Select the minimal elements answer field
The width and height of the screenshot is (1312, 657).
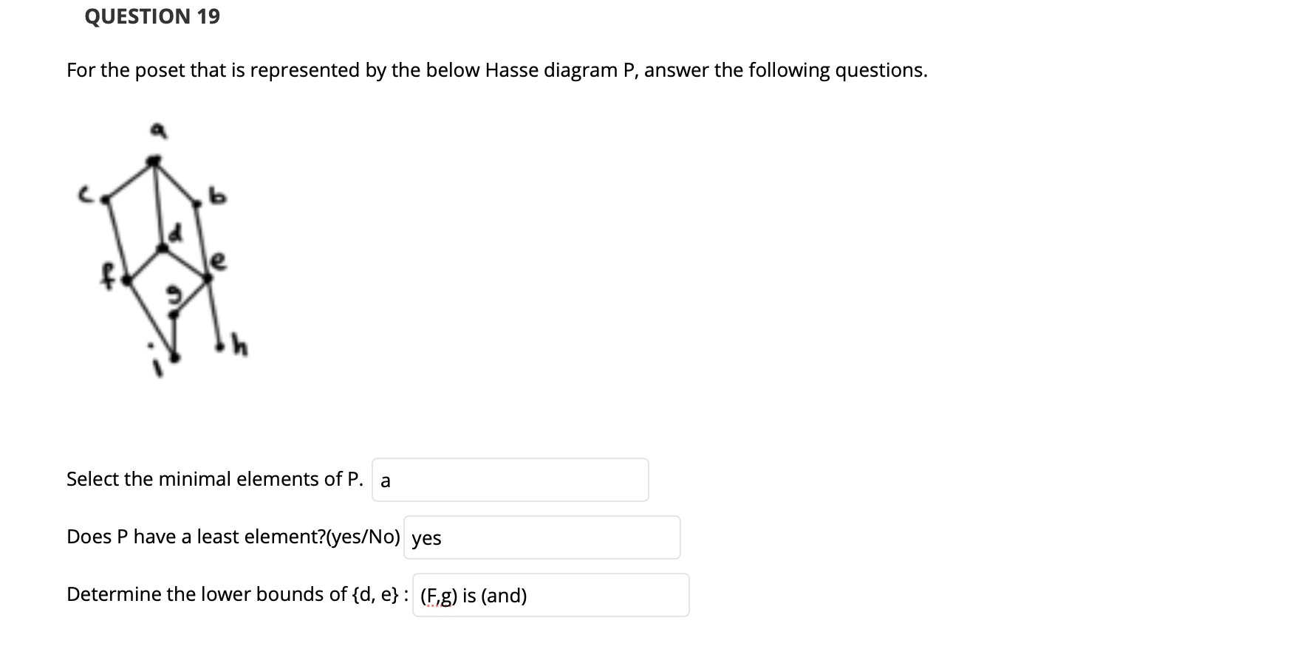(510, 480)
